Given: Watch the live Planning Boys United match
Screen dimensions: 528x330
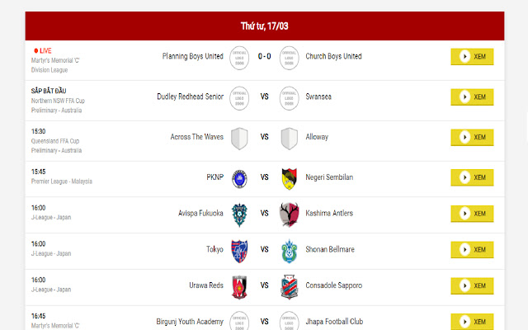Looking at the screenshot, I should point(472,57).
